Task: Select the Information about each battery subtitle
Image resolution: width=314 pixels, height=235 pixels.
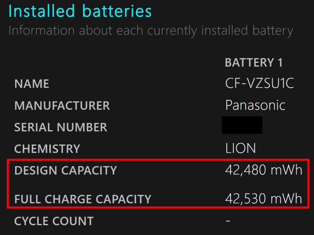Action: coord(151,31)
